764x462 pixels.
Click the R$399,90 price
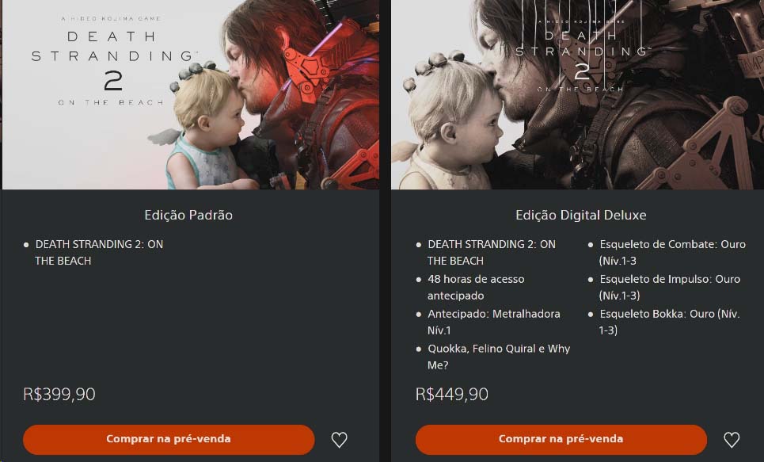tap(59, 394)
